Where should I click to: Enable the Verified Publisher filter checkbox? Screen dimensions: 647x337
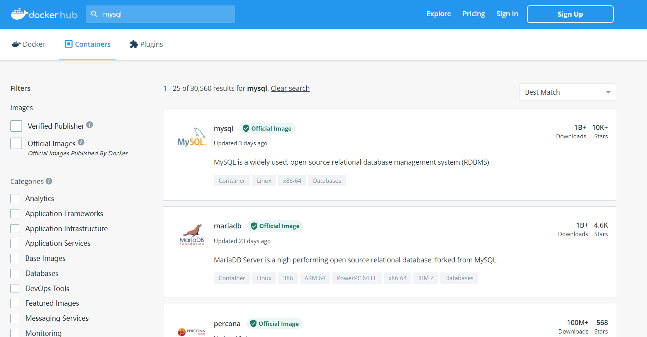click(16, 126)
